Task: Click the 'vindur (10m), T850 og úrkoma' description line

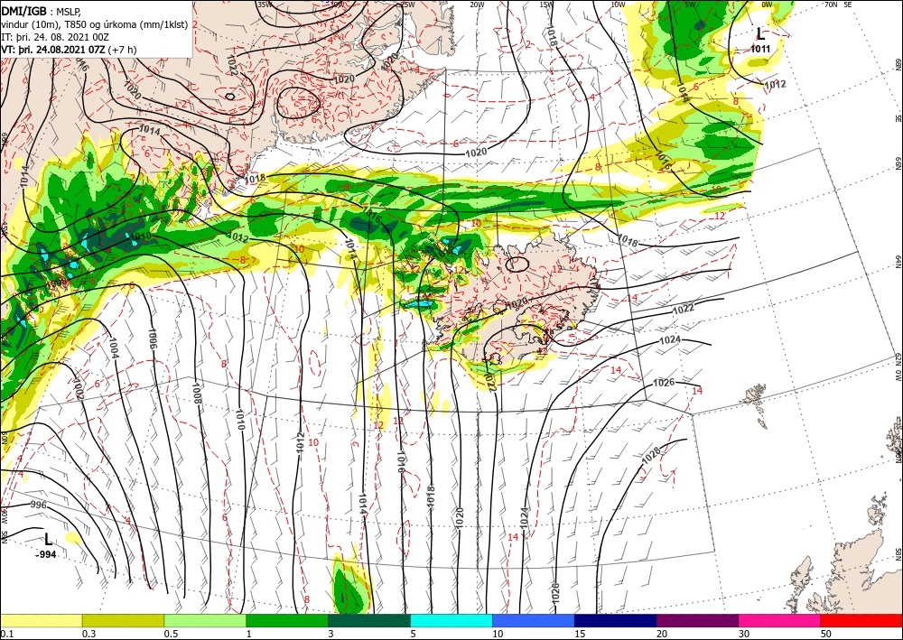Action: (x=94, y=23)
